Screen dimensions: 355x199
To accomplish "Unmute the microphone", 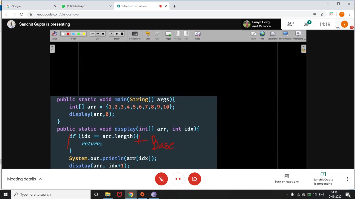I will tap(161, 179).
